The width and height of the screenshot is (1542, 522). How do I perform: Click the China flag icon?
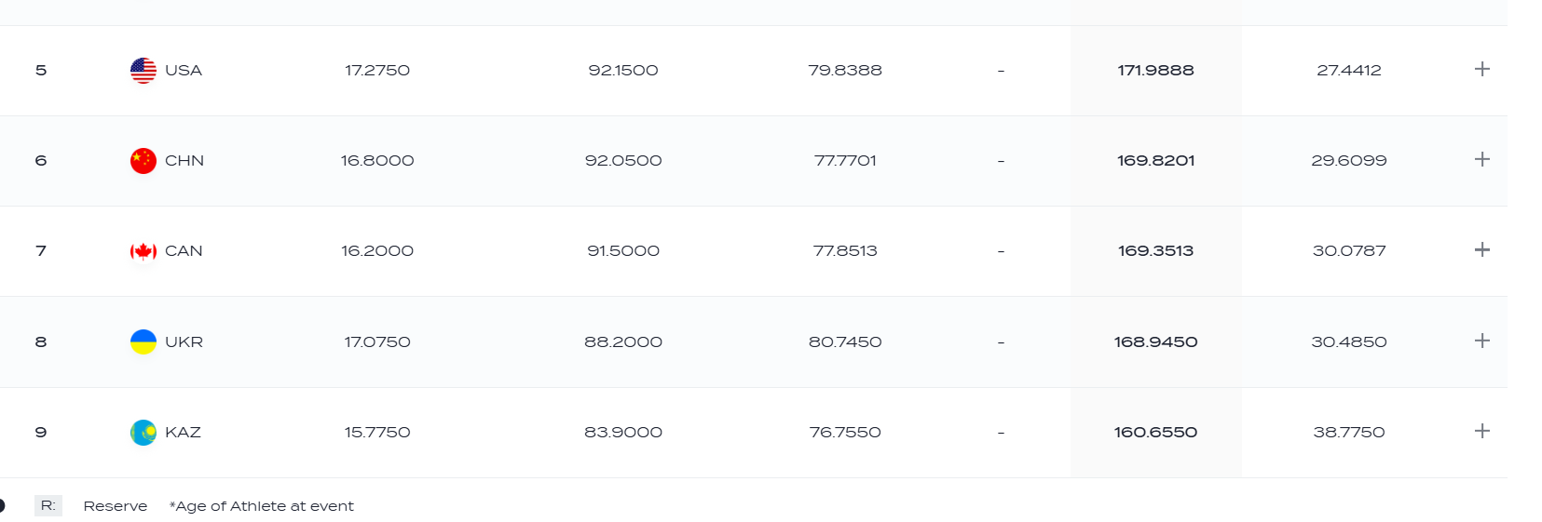tap(143, 161)
